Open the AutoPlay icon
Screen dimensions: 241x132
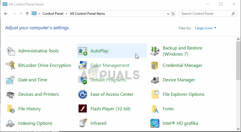tap(83, 51)
